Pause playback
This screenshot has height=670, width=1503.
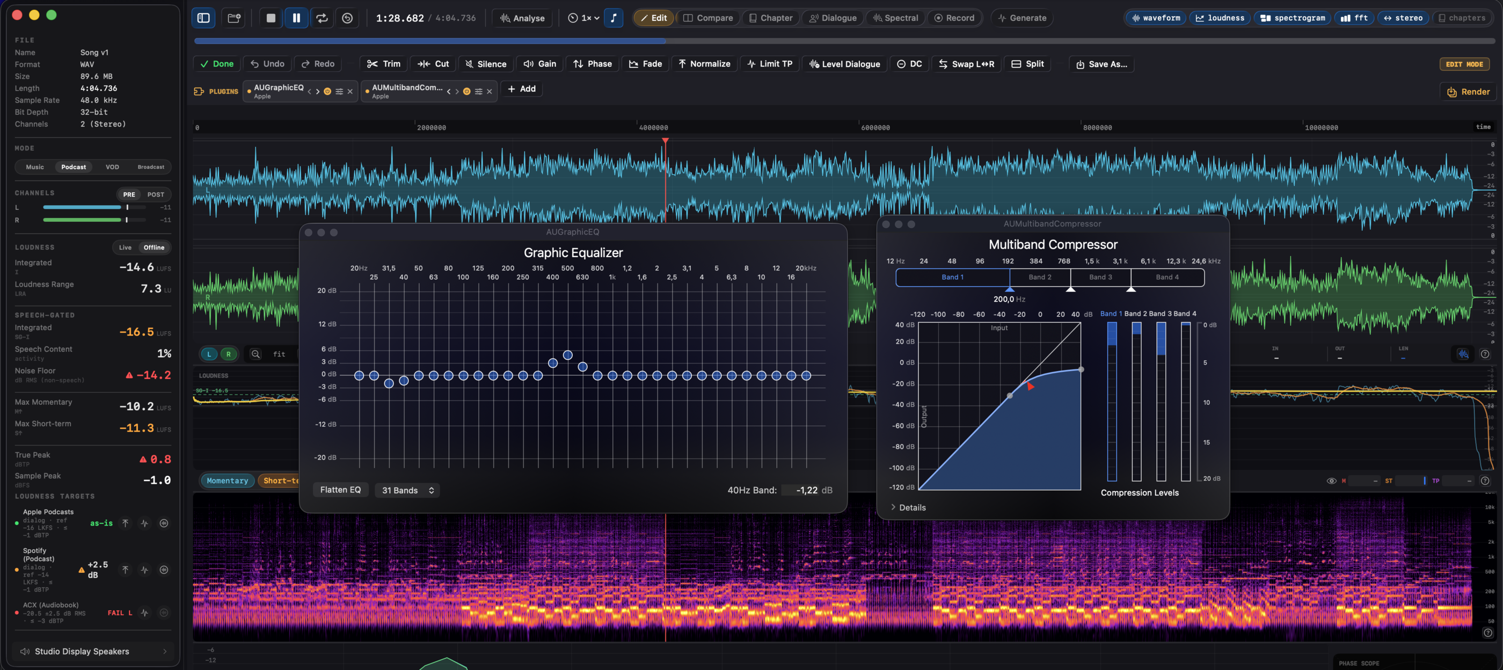(x=296, y=18)
